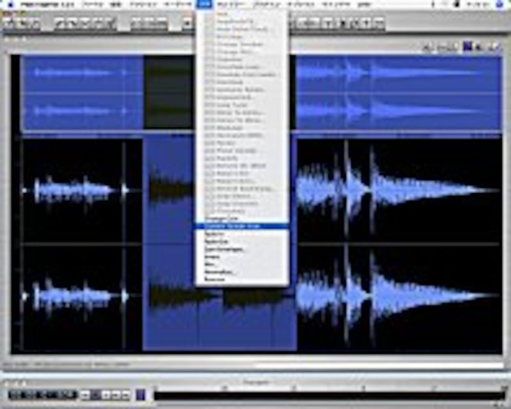Click the time counter display in transport
The width and height of the screenshot is (511, 409).
tap(42, 395)
